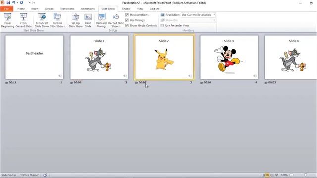Open Broadcast Slide Show
Image resolution: width=317 pixels, height=178 pixels.
[42, 20]
